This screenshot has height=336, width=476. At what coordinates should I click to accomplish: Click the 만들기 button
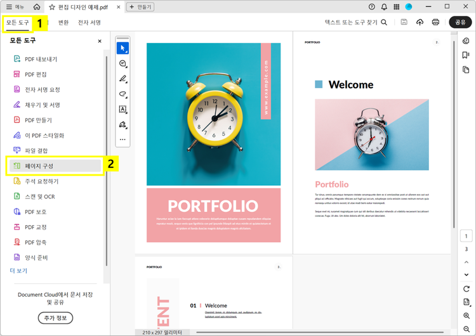point(140,7)
